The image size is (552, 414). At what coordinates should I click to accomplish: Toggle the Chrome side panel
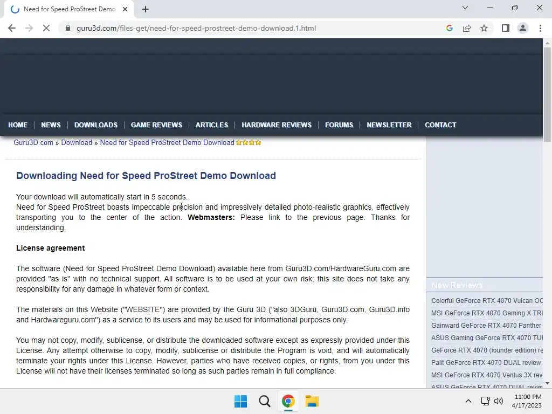click(506, 28)
